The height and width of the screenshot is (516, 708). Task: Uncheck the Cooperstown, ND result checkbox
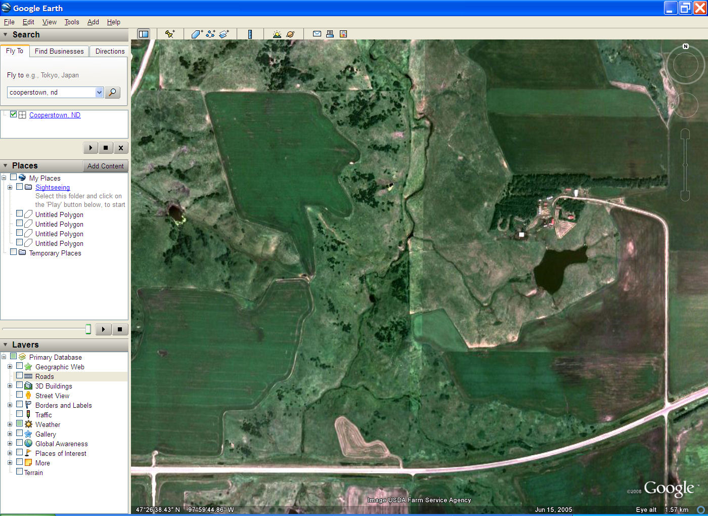pos(13,114)
